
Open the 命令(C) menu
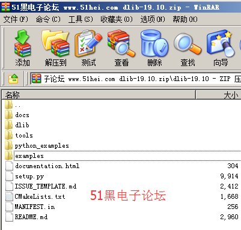point(48,19)
